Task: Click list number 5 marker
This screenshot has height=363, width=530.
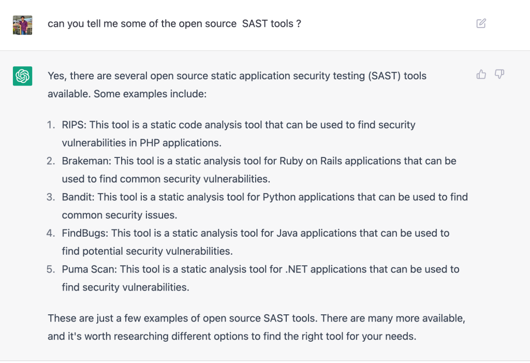Action: [51, 270]
